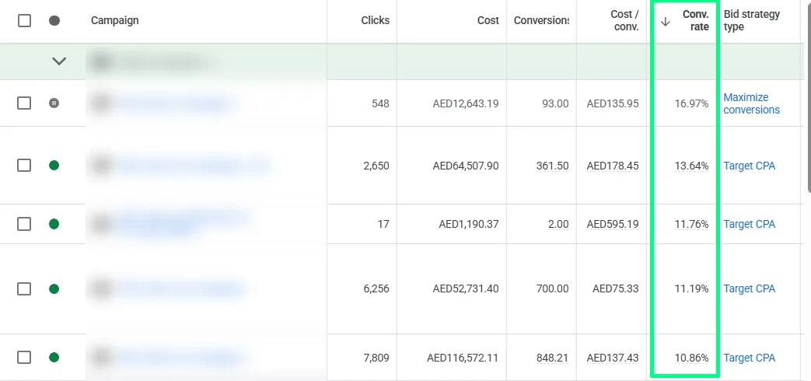Open blurred campaign name in 7,809-click row
811x381 pixels.
tap(180, 357)
